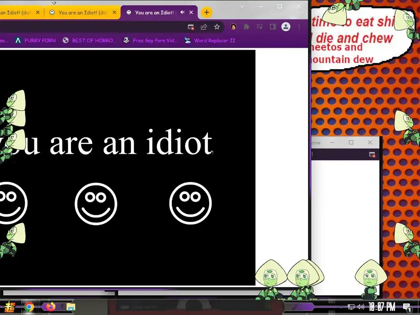Share this page via the share icon
The image size is (420, 315).
[204, 27]
